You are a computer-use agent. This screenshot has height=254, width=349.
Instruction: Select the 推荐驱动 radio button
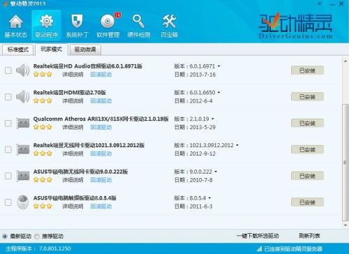click(37, 237)
